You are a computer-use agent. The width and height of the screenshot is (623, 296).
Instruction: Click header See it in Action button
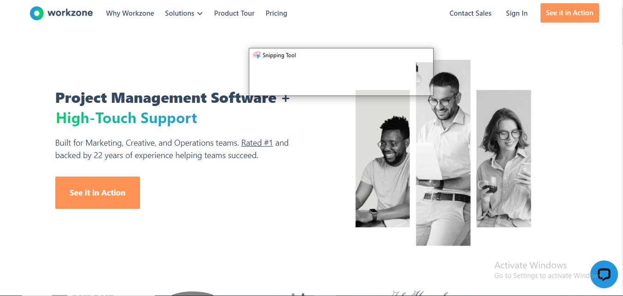pos(570,13)
